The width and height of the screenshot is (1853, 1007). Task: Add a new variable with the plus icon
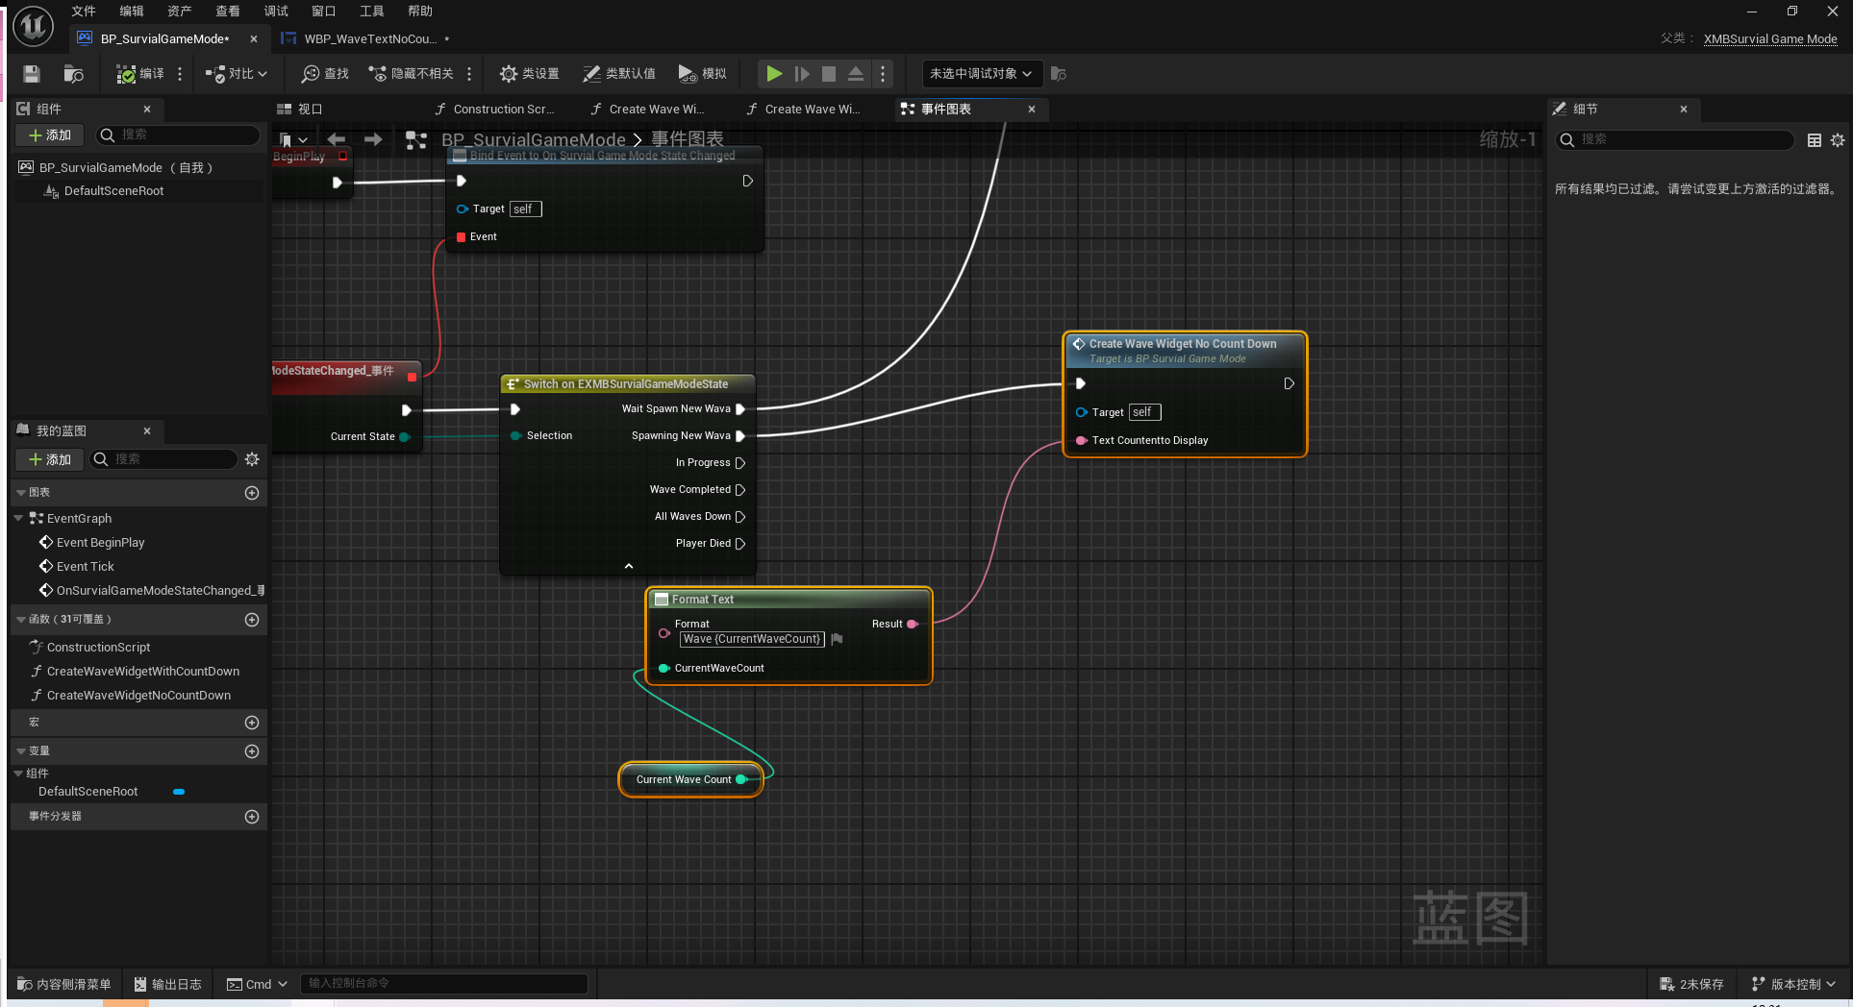(252, 751)
